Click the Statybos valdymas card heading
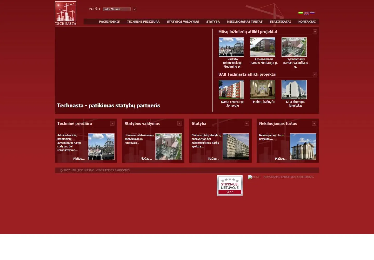 [x=142, y=123]
